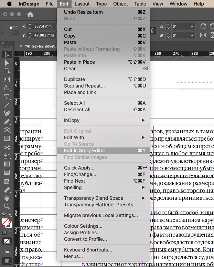
Task: Open the Layout menu
Action: (82, 4)
